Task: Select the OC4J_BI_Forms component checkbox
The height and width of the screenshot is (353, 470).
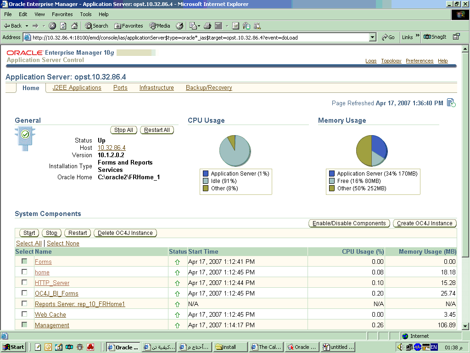Action: [x=24, y=293]
